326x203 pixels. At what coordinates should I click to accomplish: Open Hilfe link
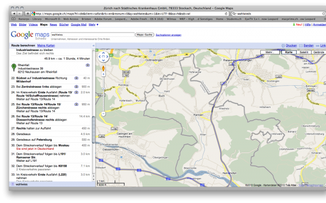308,24
